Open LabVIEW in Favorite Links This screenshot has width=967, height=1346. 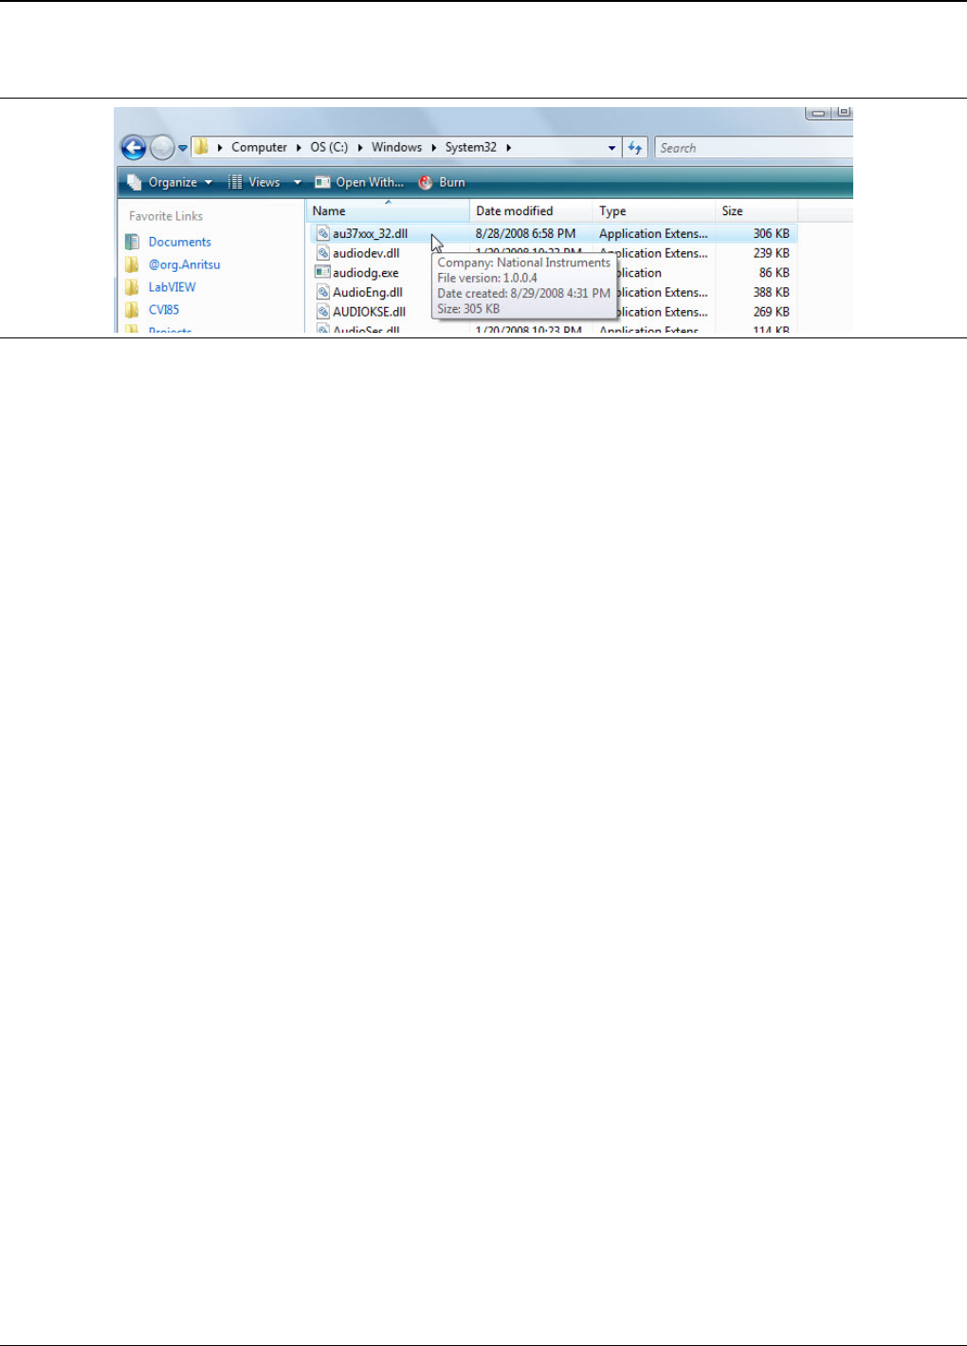pos(172,287)
